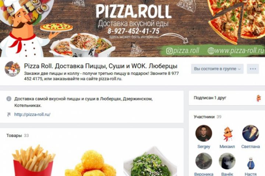Open the group avatar with chef logo
265x176 pixels.
13,69
